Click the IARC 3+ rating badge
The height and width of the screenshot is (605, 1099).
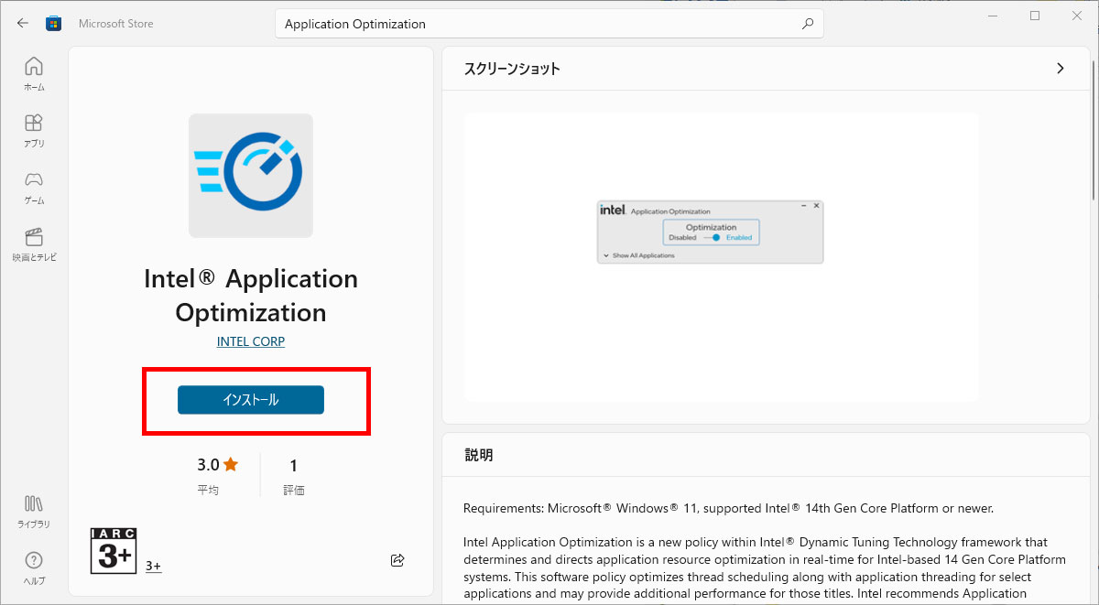(114, 550)
